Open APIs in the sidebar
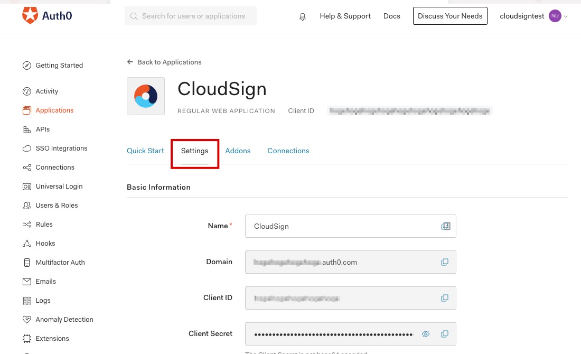 point(43,129)
